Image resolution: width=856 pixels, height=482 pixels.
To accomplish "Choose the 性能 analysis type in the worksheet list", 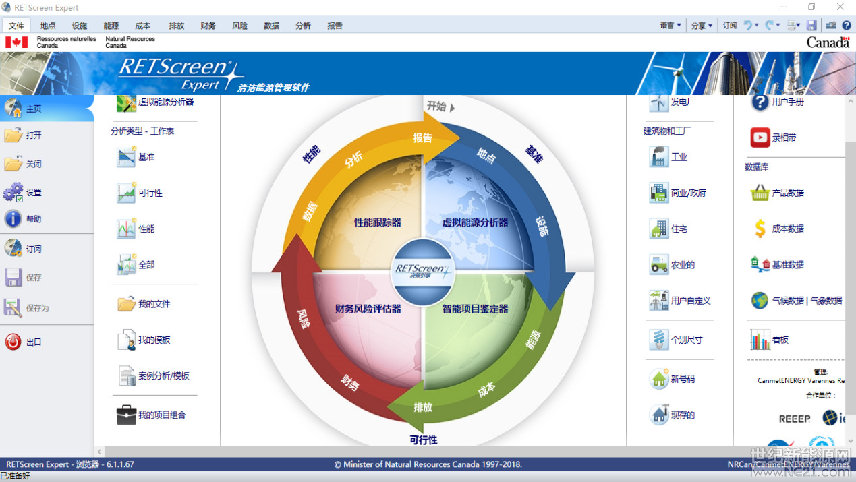I will [x=136, y=229].
